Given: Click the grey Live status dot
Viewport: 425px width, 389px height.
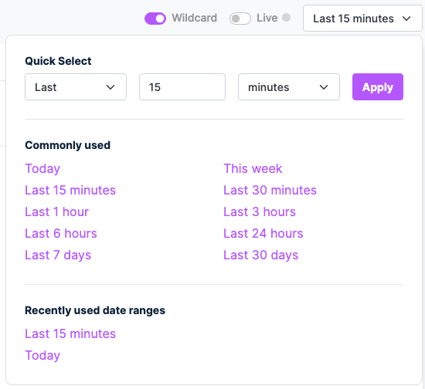Looking at the screenshot, I should click(286, 17).
